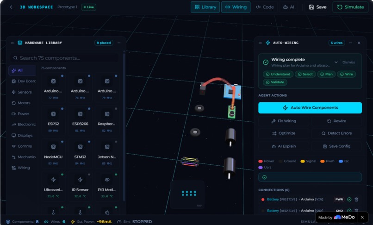Filter by Comms category
Viewport: 373px width, 225px height.
point(22,146)
